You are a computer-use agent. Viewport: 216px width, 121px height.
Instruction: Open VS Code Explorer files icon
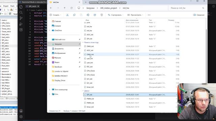21,7
